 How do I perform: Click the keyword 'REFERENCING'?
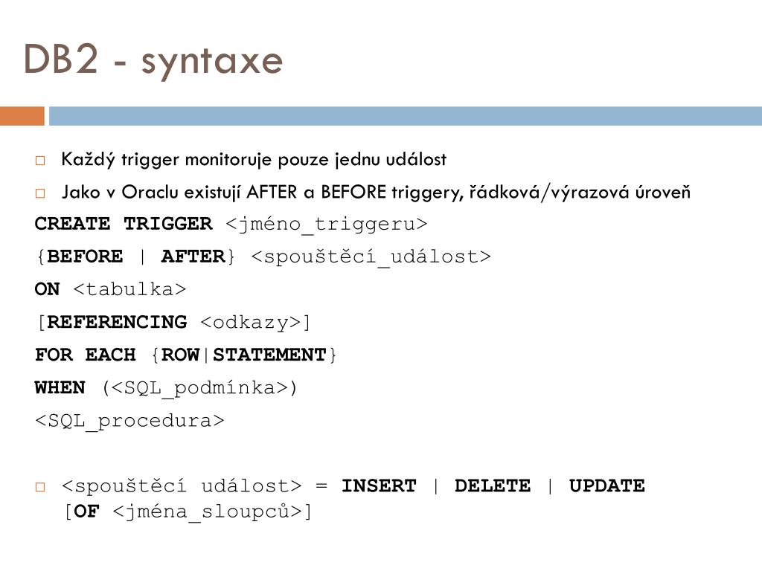(x=117, y=322)
